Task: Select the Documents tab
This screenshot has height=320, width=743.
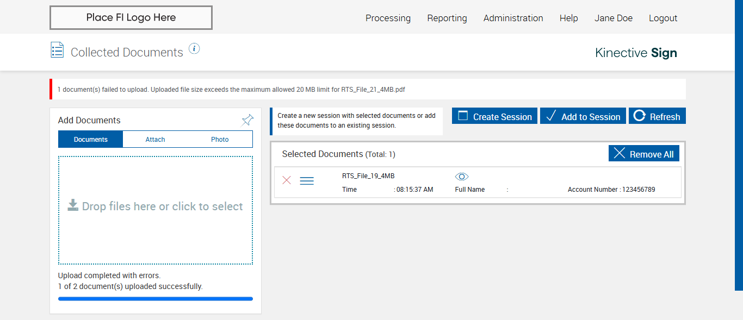Action: click(x=91, y=140)
